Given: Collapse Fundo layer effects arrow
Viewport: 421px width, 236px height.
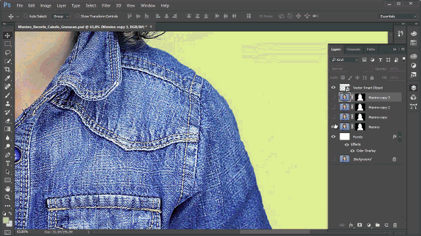Looking at the screenshot, I should point(400,137).
